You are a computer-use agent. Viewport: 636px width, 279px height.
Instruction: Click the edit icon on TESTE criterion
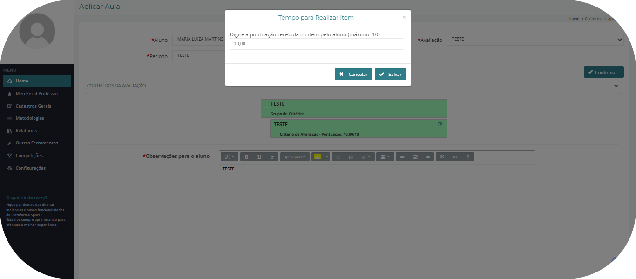click(440, 124)
